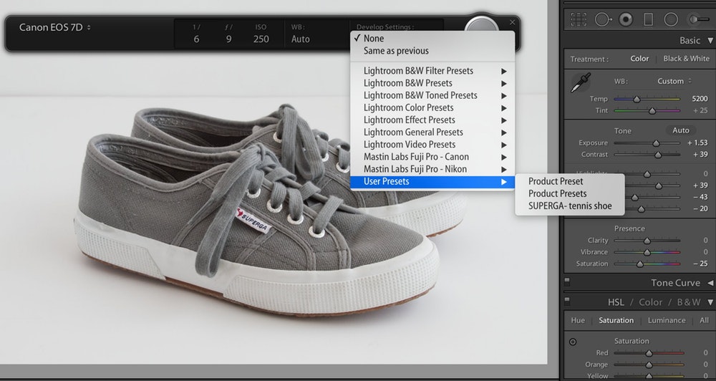
Task: Click the Exposure value + 1.53
Action: (x=697, y=143)
